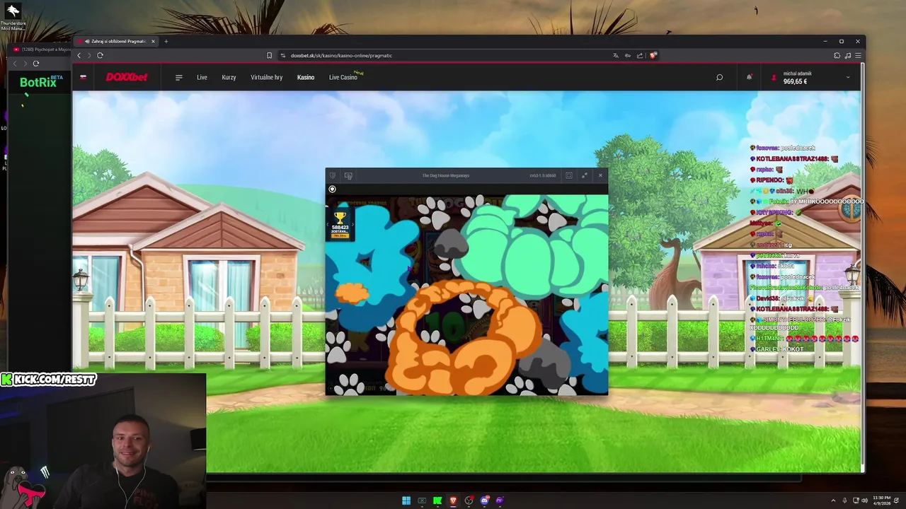Click the browser address bar URL
The height and width of the screenshot is (509, 906).
[341, 55]
